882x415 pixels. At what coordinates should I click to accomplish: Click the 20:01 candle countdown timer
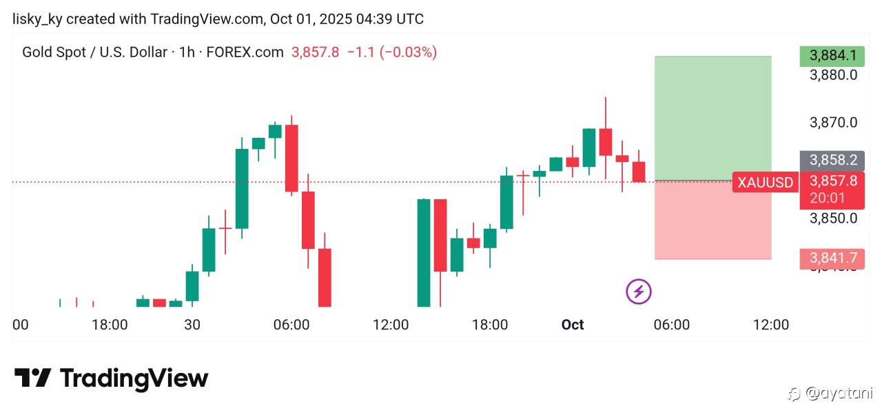coord(828,198)
